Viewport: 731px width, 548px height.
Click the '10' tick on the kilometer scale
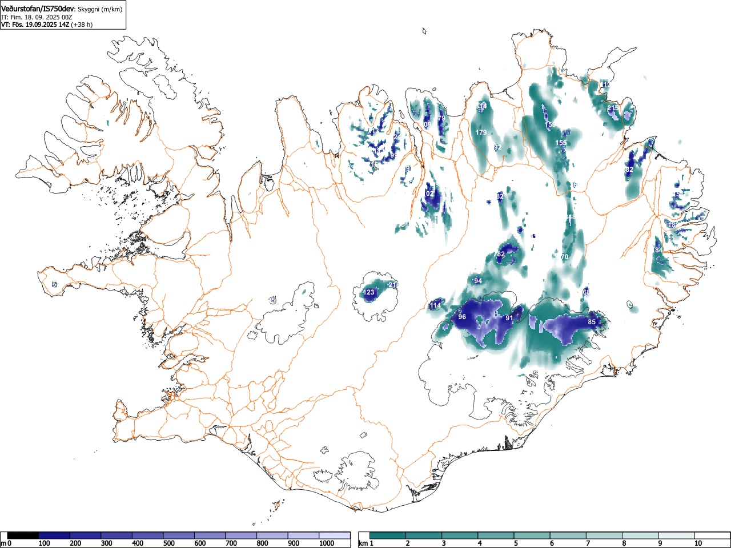pyautogui.click(x=698, y=543)
